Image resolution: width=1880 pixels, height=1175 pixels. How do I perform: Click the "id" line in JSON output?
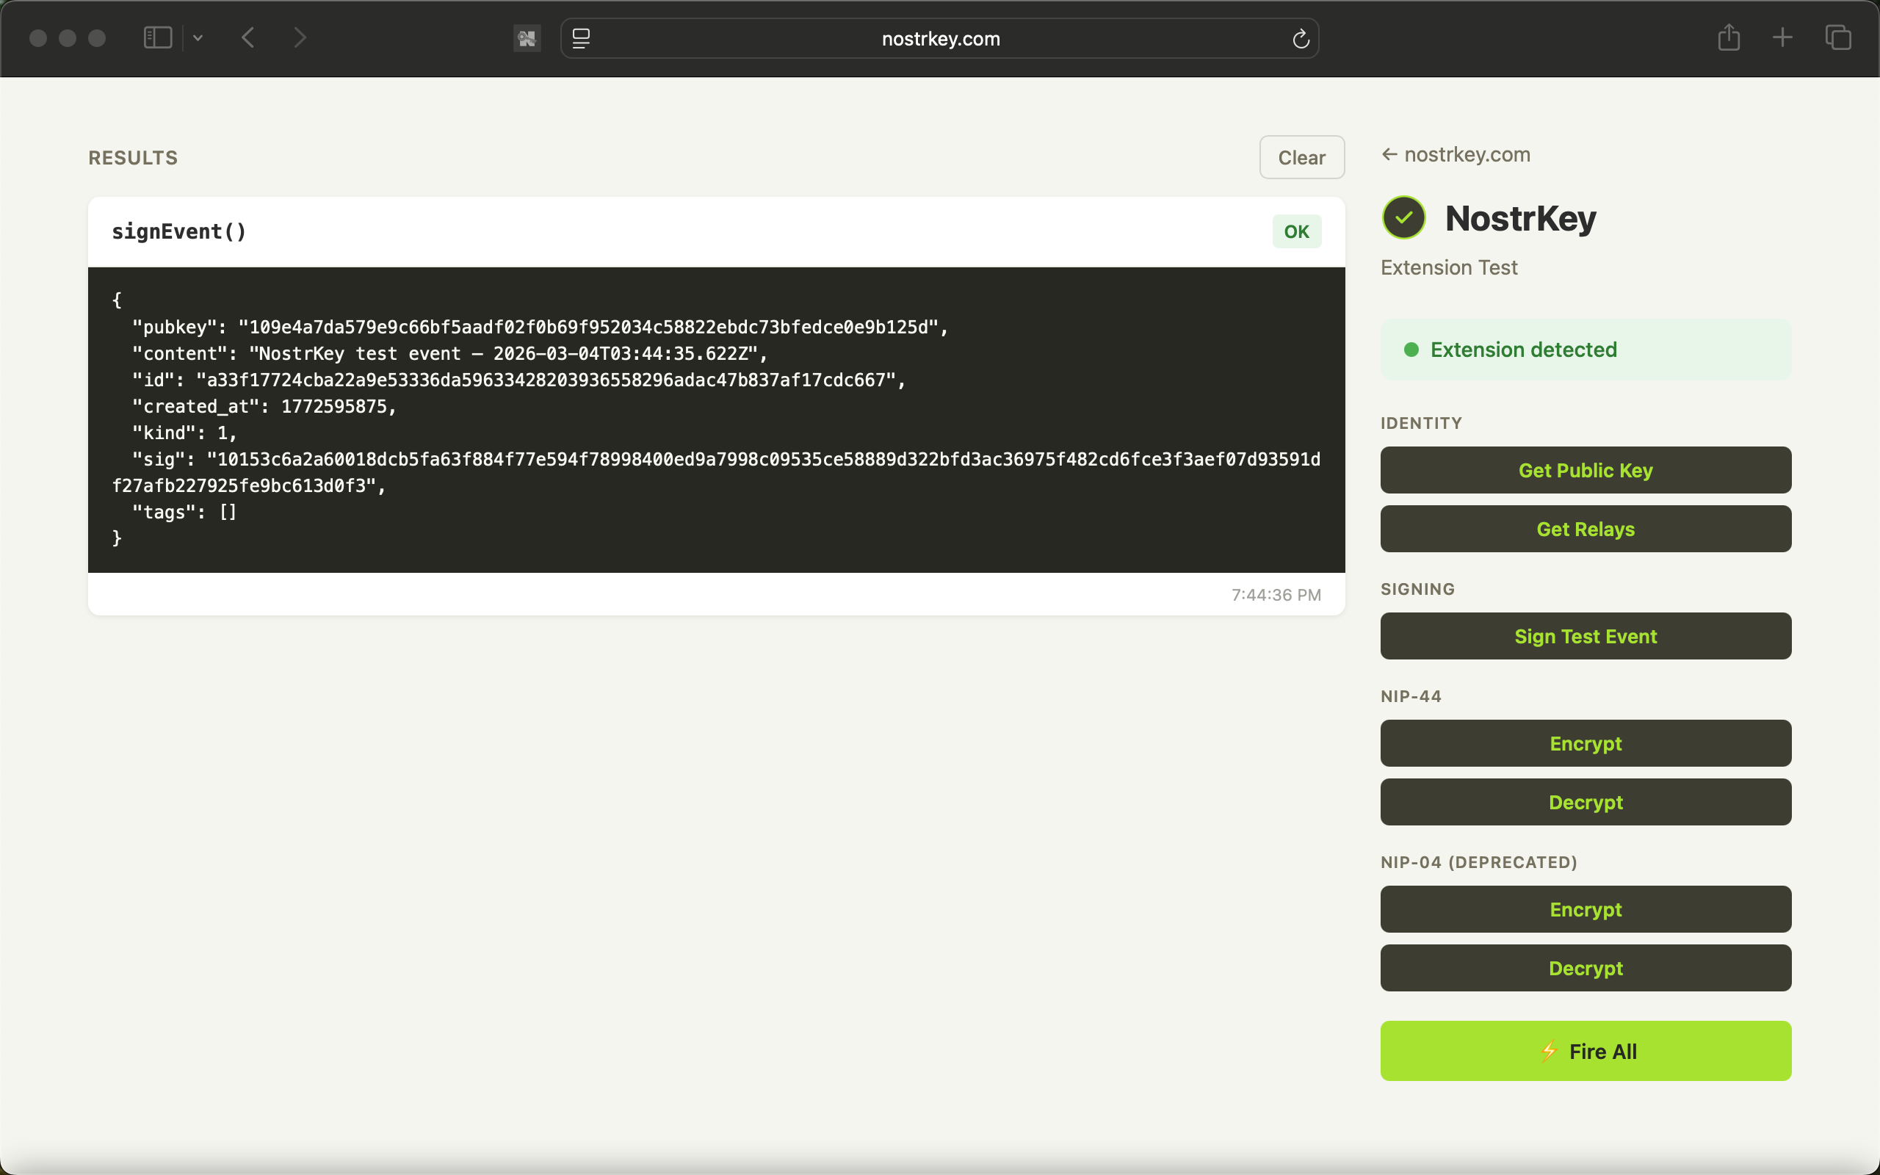tap(518, 380)
